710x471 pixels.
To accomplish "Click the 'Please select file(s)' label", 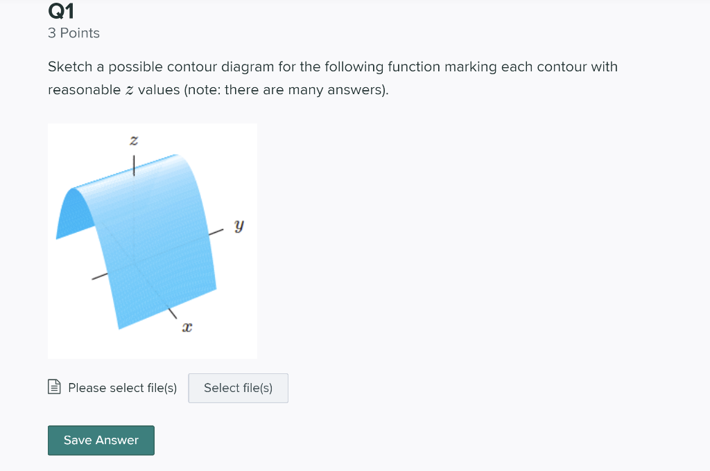I will (x=122, y=388).
